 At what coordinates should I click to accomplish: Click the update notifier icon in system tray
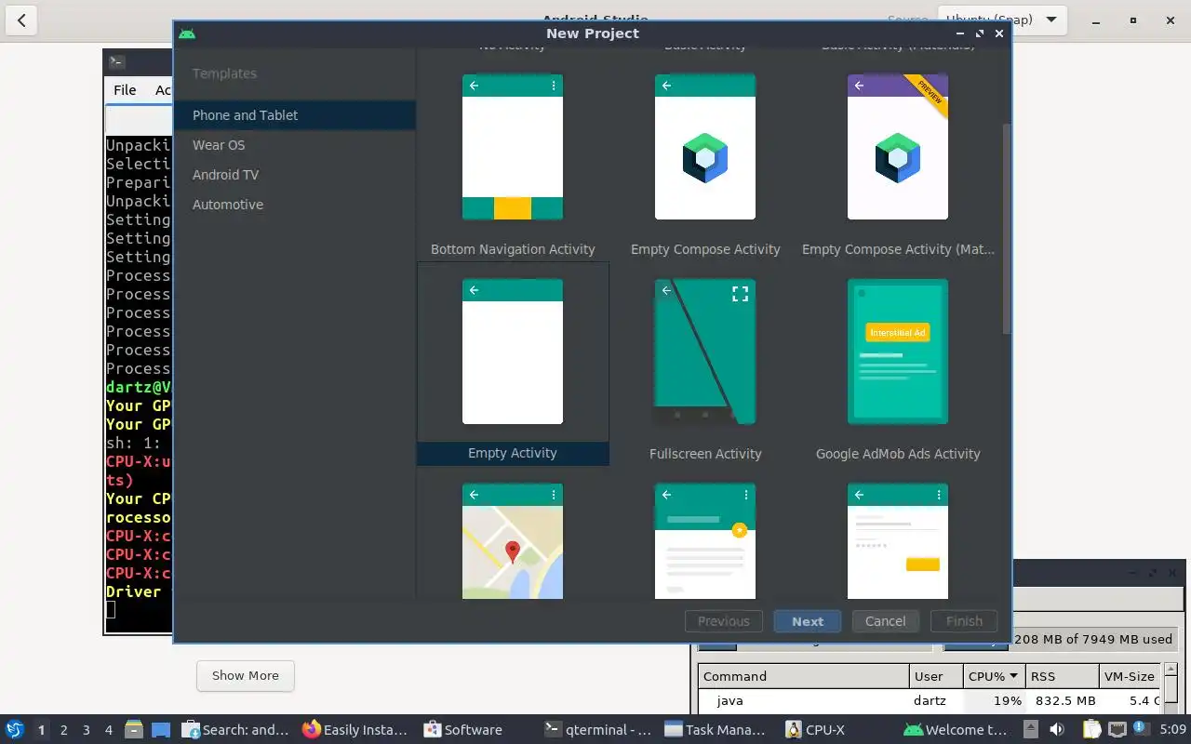point(1139,728)
